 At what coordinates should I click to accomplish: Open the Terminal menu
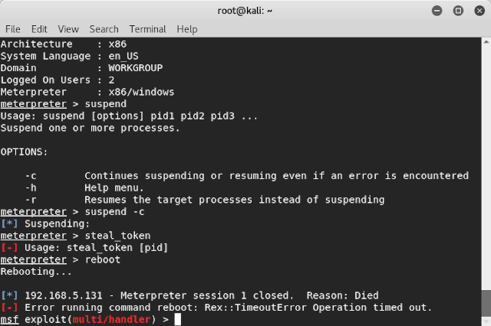(x=147, y=29)
